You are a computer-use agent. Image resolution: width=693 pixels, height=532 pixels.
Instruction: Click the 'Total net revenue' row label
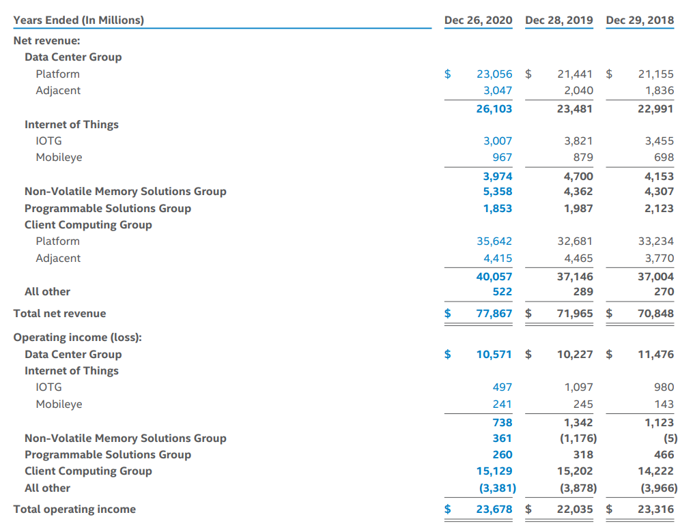click(x=59, y=314)
